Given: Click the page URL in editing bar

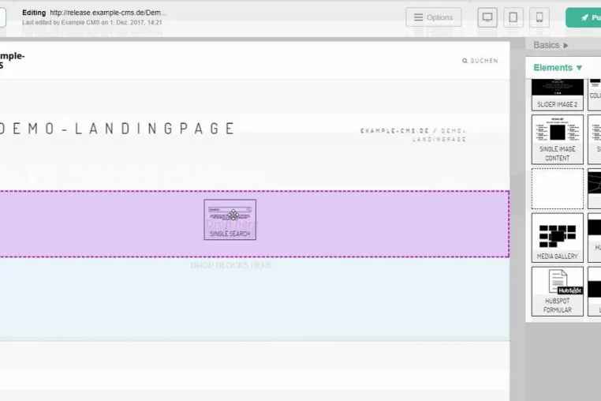Looking at the screenshot, I should click(109, 13).
